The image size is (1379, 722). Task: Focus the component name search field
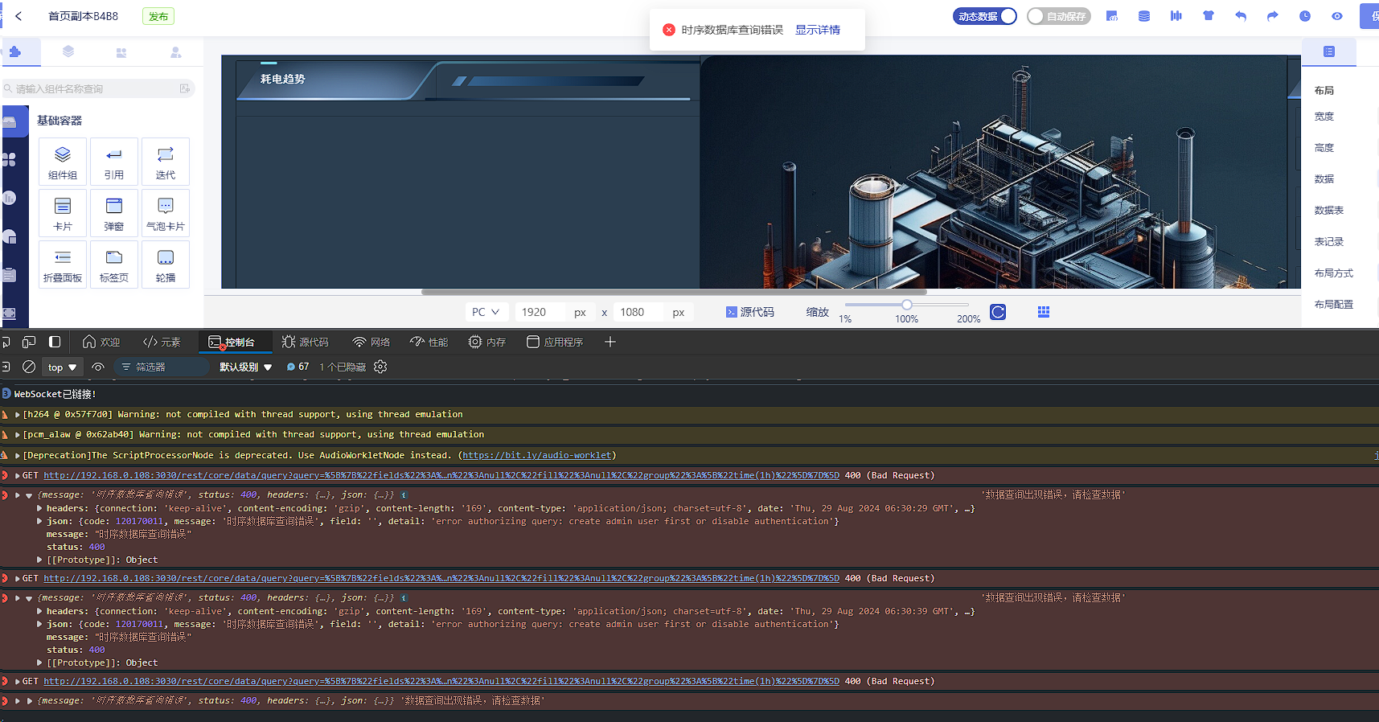[x=98, y=88]
